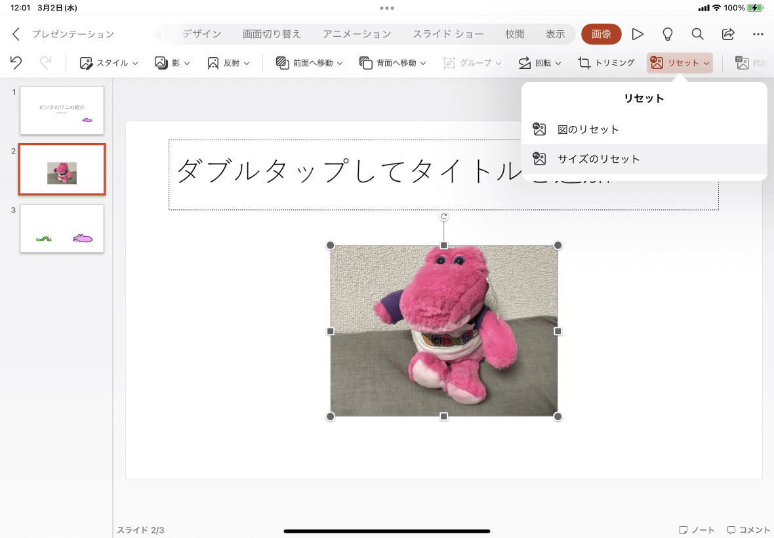Image resolution: width=774 pixels, height=538 pixels.
Task: Tap the share icon
Action: [x=728, y=34]
